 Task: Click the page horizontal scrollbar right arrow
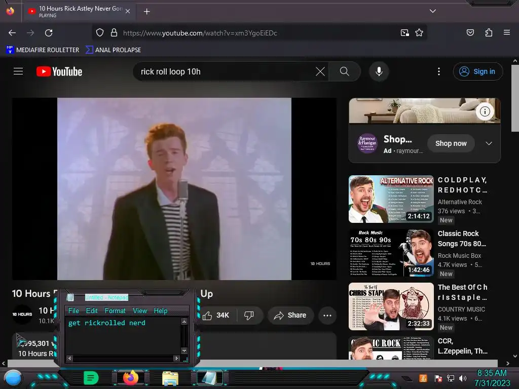click(x=507, y=363)
